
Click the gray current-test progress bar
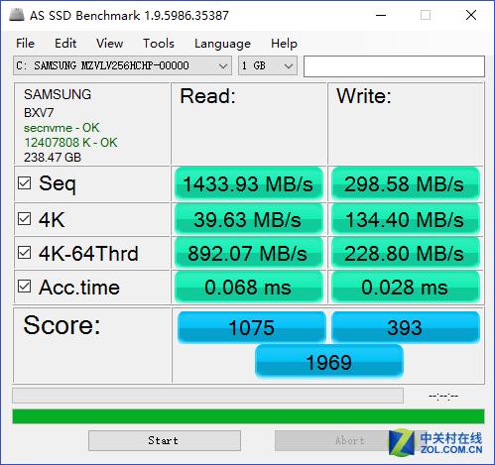coord(207,396)
